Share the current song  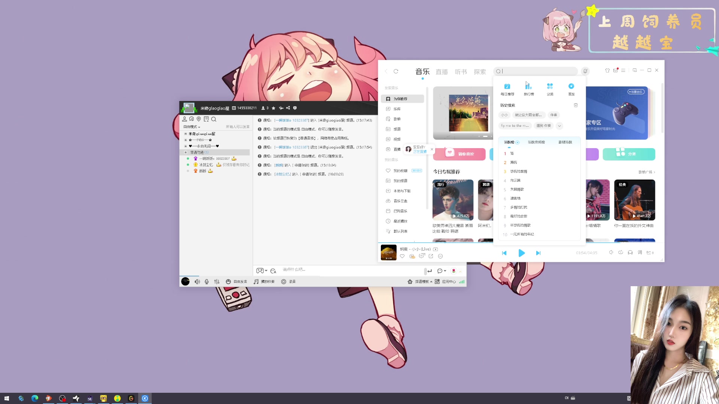pyautogui.click(x=431, y=256)
